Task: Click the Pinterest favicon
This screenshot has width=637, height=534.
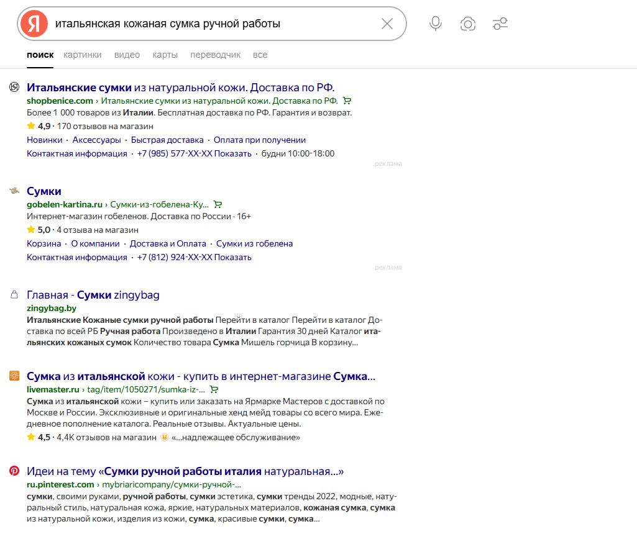Action: [14, 471]
